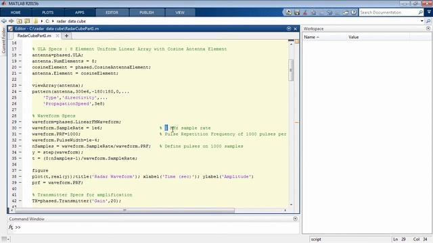Viewport: 433px width, 243px height.
Task: Click the Cut scissors icon in quick access toolbar
Action: pos(305,12)
